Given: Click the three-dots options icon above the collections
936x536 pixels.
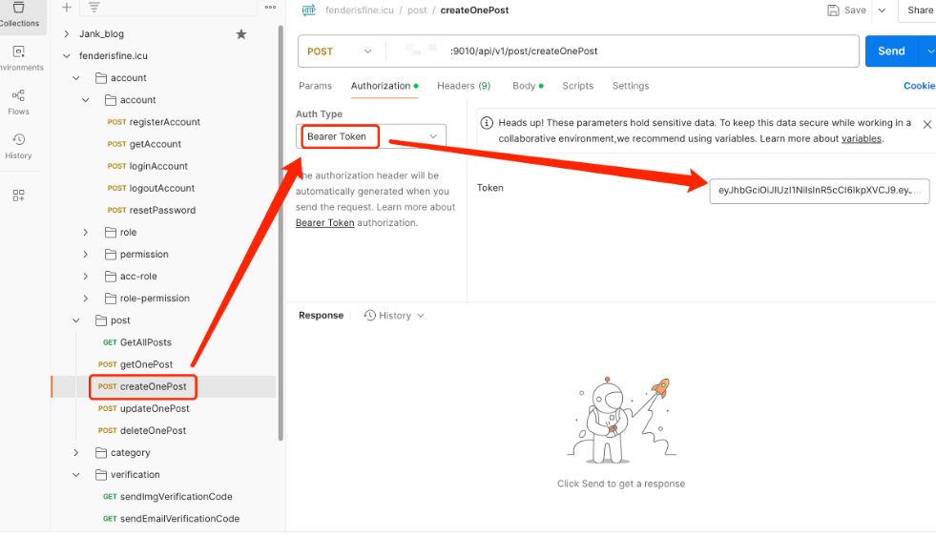Looking at the screenshot, I should (270, 8).
